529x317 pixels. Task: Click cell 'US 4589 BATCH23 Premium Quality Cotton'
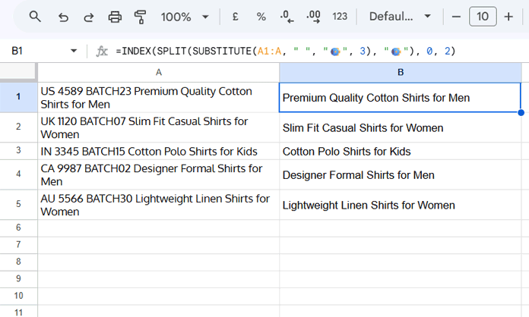pos(159,97)
